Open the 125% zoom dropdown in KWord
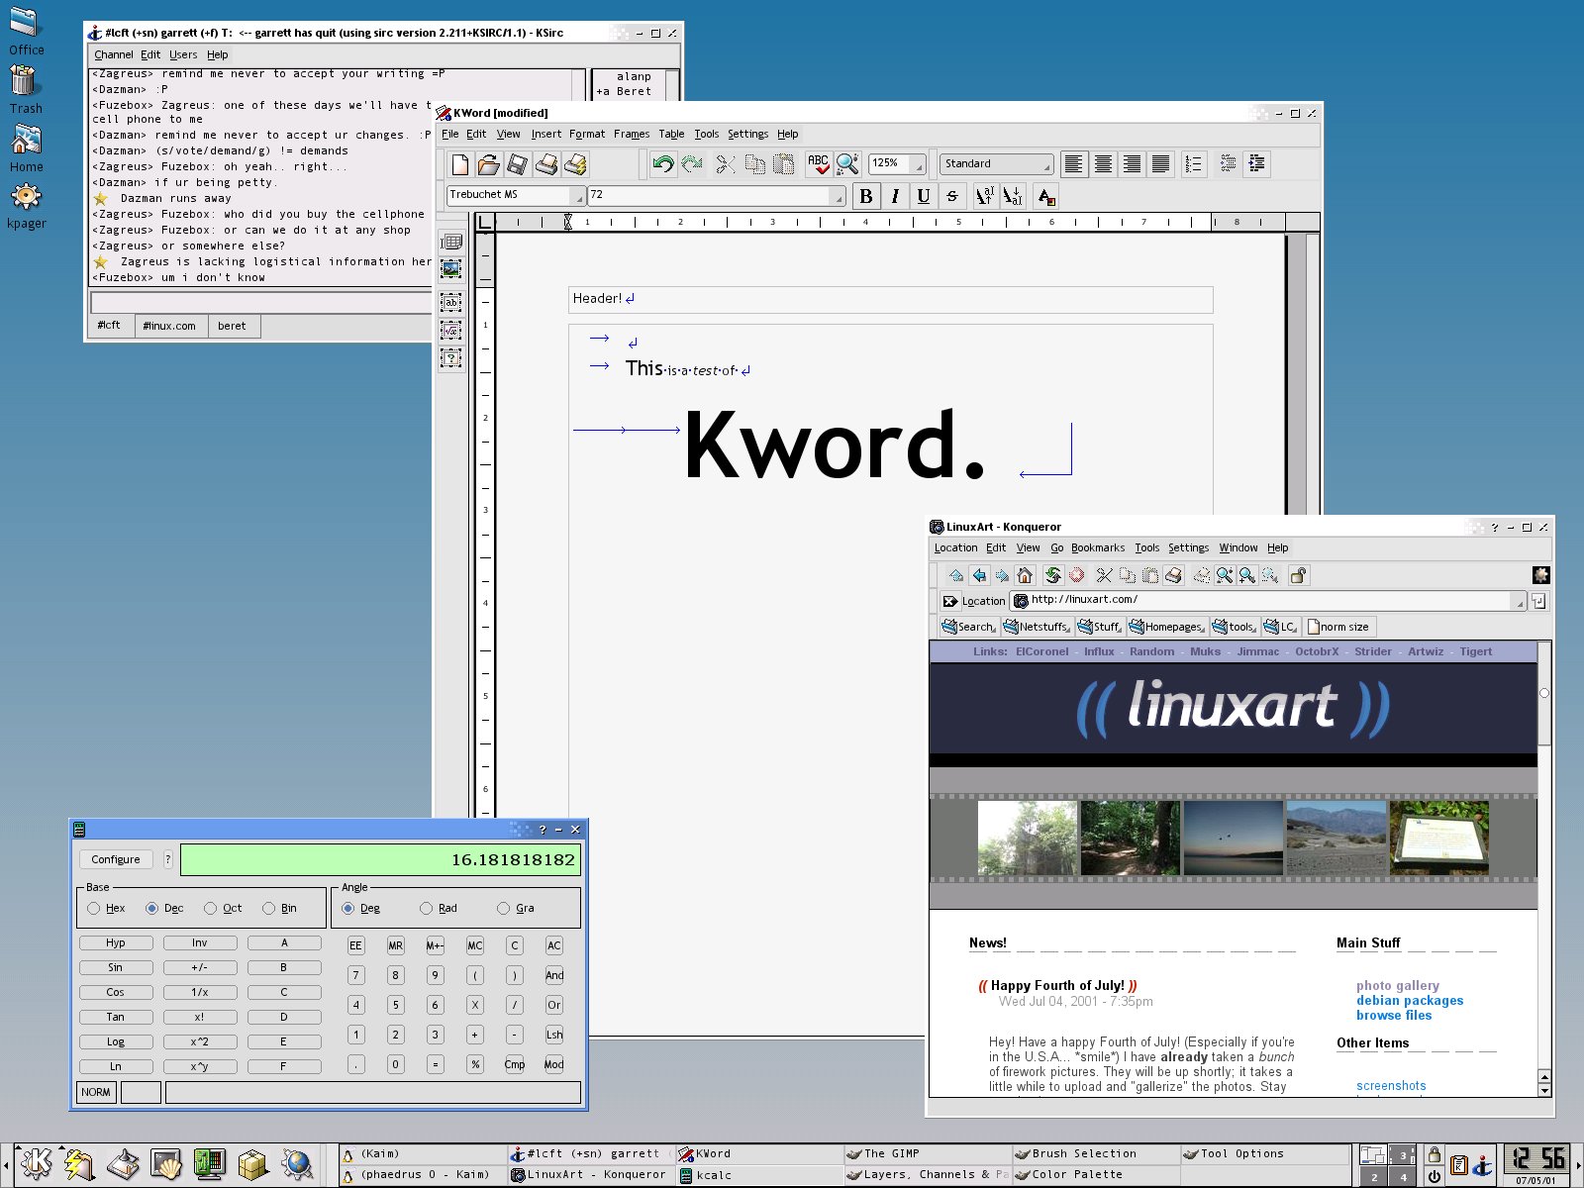 [919, 164]
